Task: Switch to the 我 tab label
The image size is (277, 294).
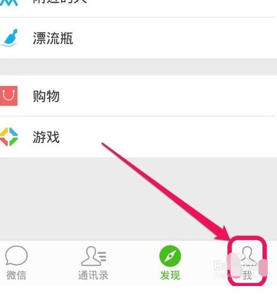Action: click(x=247, y=275)
